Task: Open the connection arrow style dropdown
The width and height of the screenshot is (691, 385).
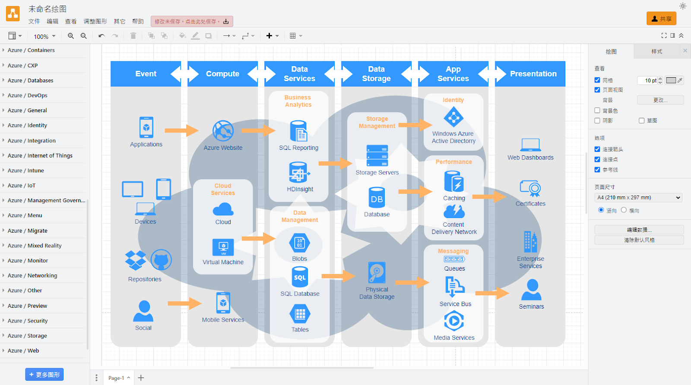Action: pos(229,36)
